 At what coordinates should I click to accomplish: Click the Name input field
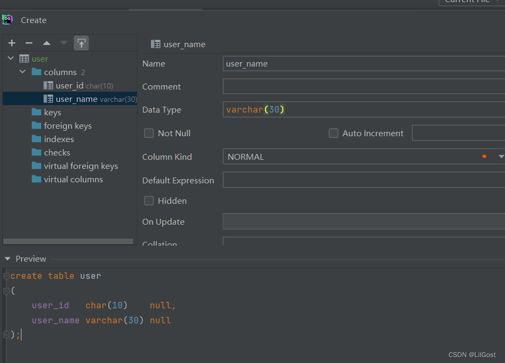(x=364, y=63)
